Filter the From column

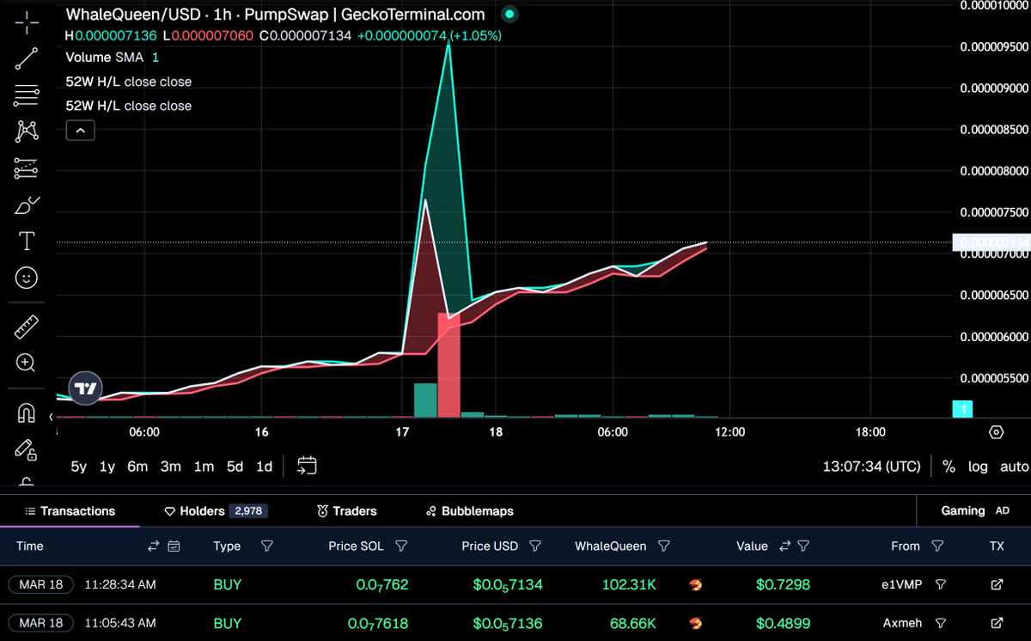(937, 546)
